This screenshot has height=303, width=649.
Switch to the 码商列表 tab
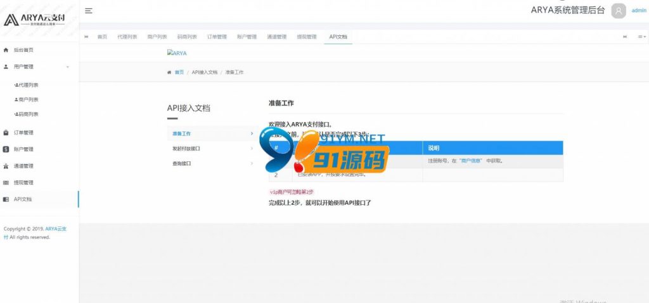coord(187,37)
